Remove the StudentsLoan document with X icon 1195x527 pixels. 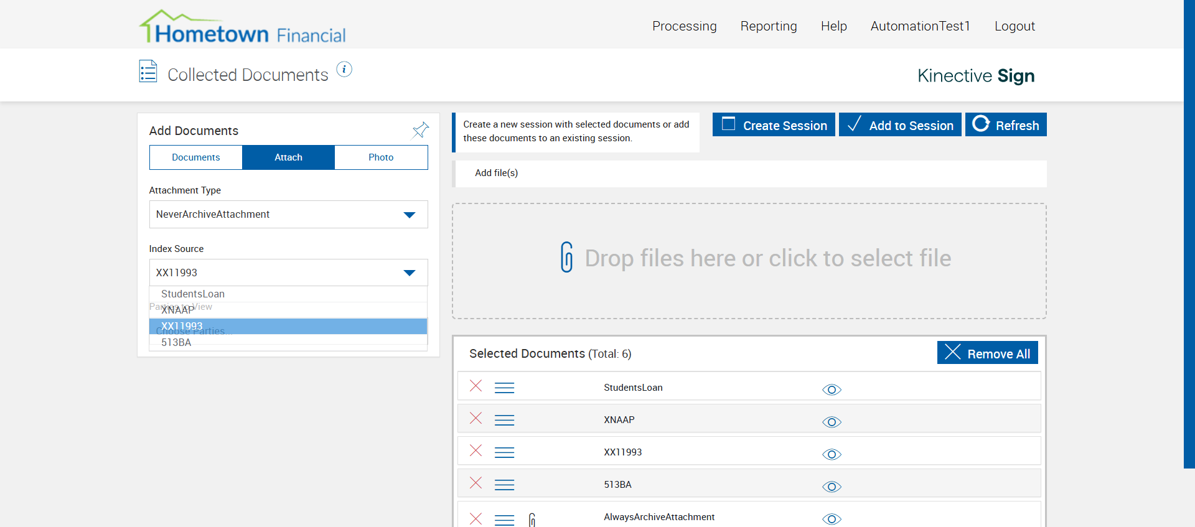(x=476, y=386)
